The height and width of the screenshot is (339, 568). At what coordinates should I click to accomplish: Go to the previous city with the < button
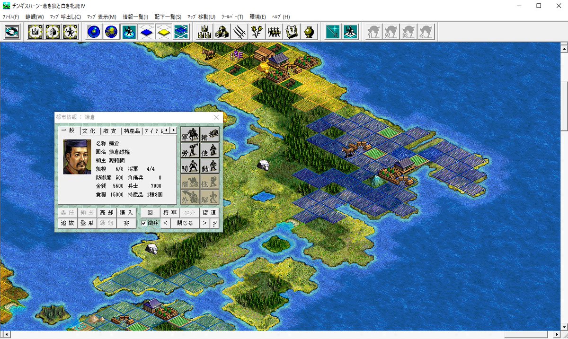coord(166,223)
